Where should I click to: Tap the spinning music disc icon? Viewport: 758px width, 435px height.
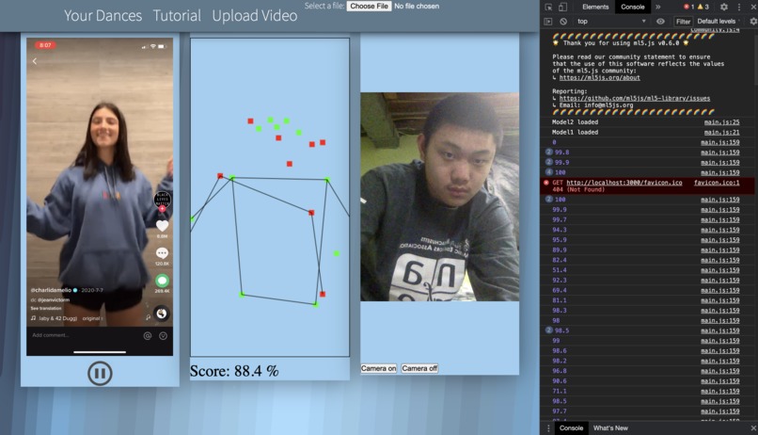162,314
